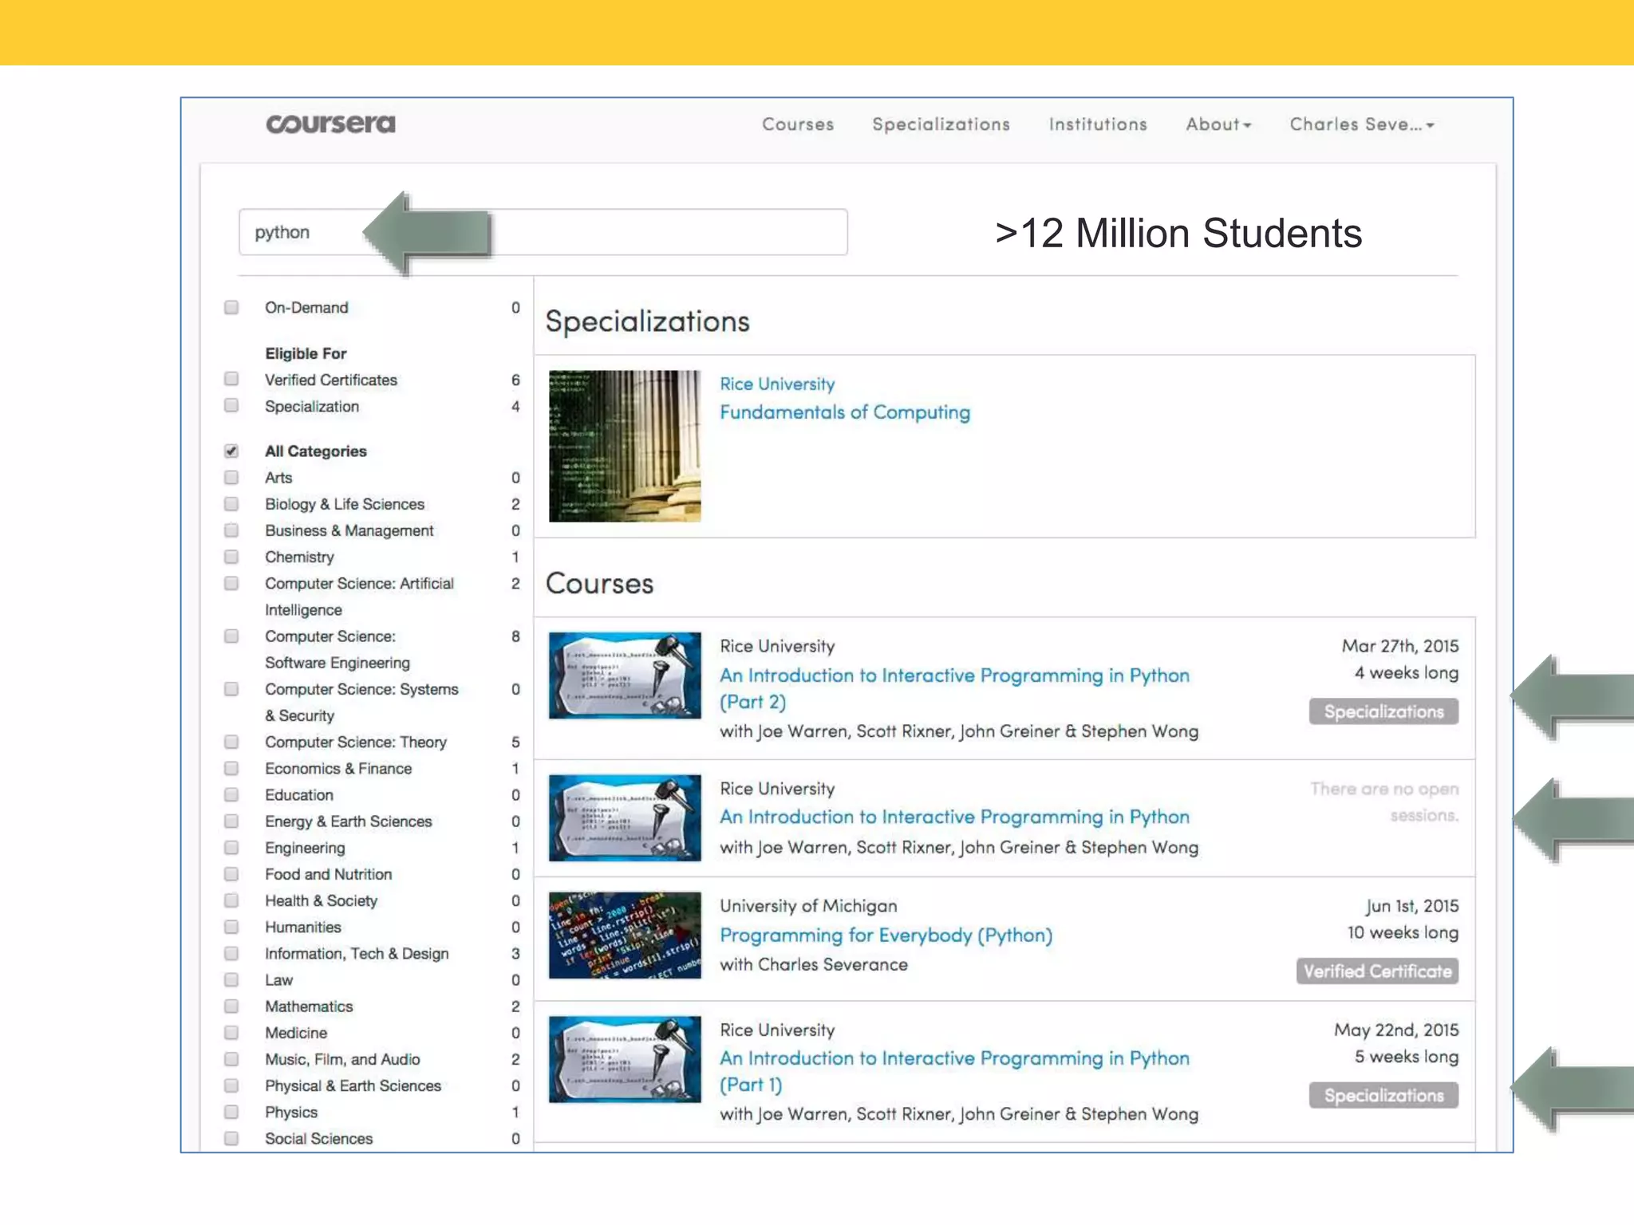Screen dimensions: 1634x1225
Task: Click Specializations badge for Part 2 course
Action: click(1383, 711)
